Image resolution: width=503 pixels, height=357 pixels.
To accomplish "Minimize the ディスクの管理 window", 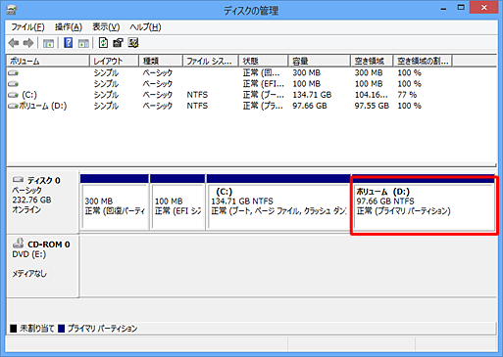I will [443, 8].
